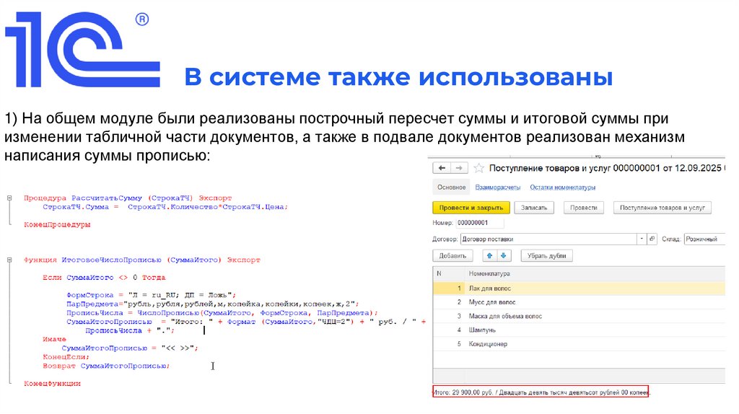The image size is (739, 414).
Task: Select the row Кондиционер
Action: coord(579,344)
